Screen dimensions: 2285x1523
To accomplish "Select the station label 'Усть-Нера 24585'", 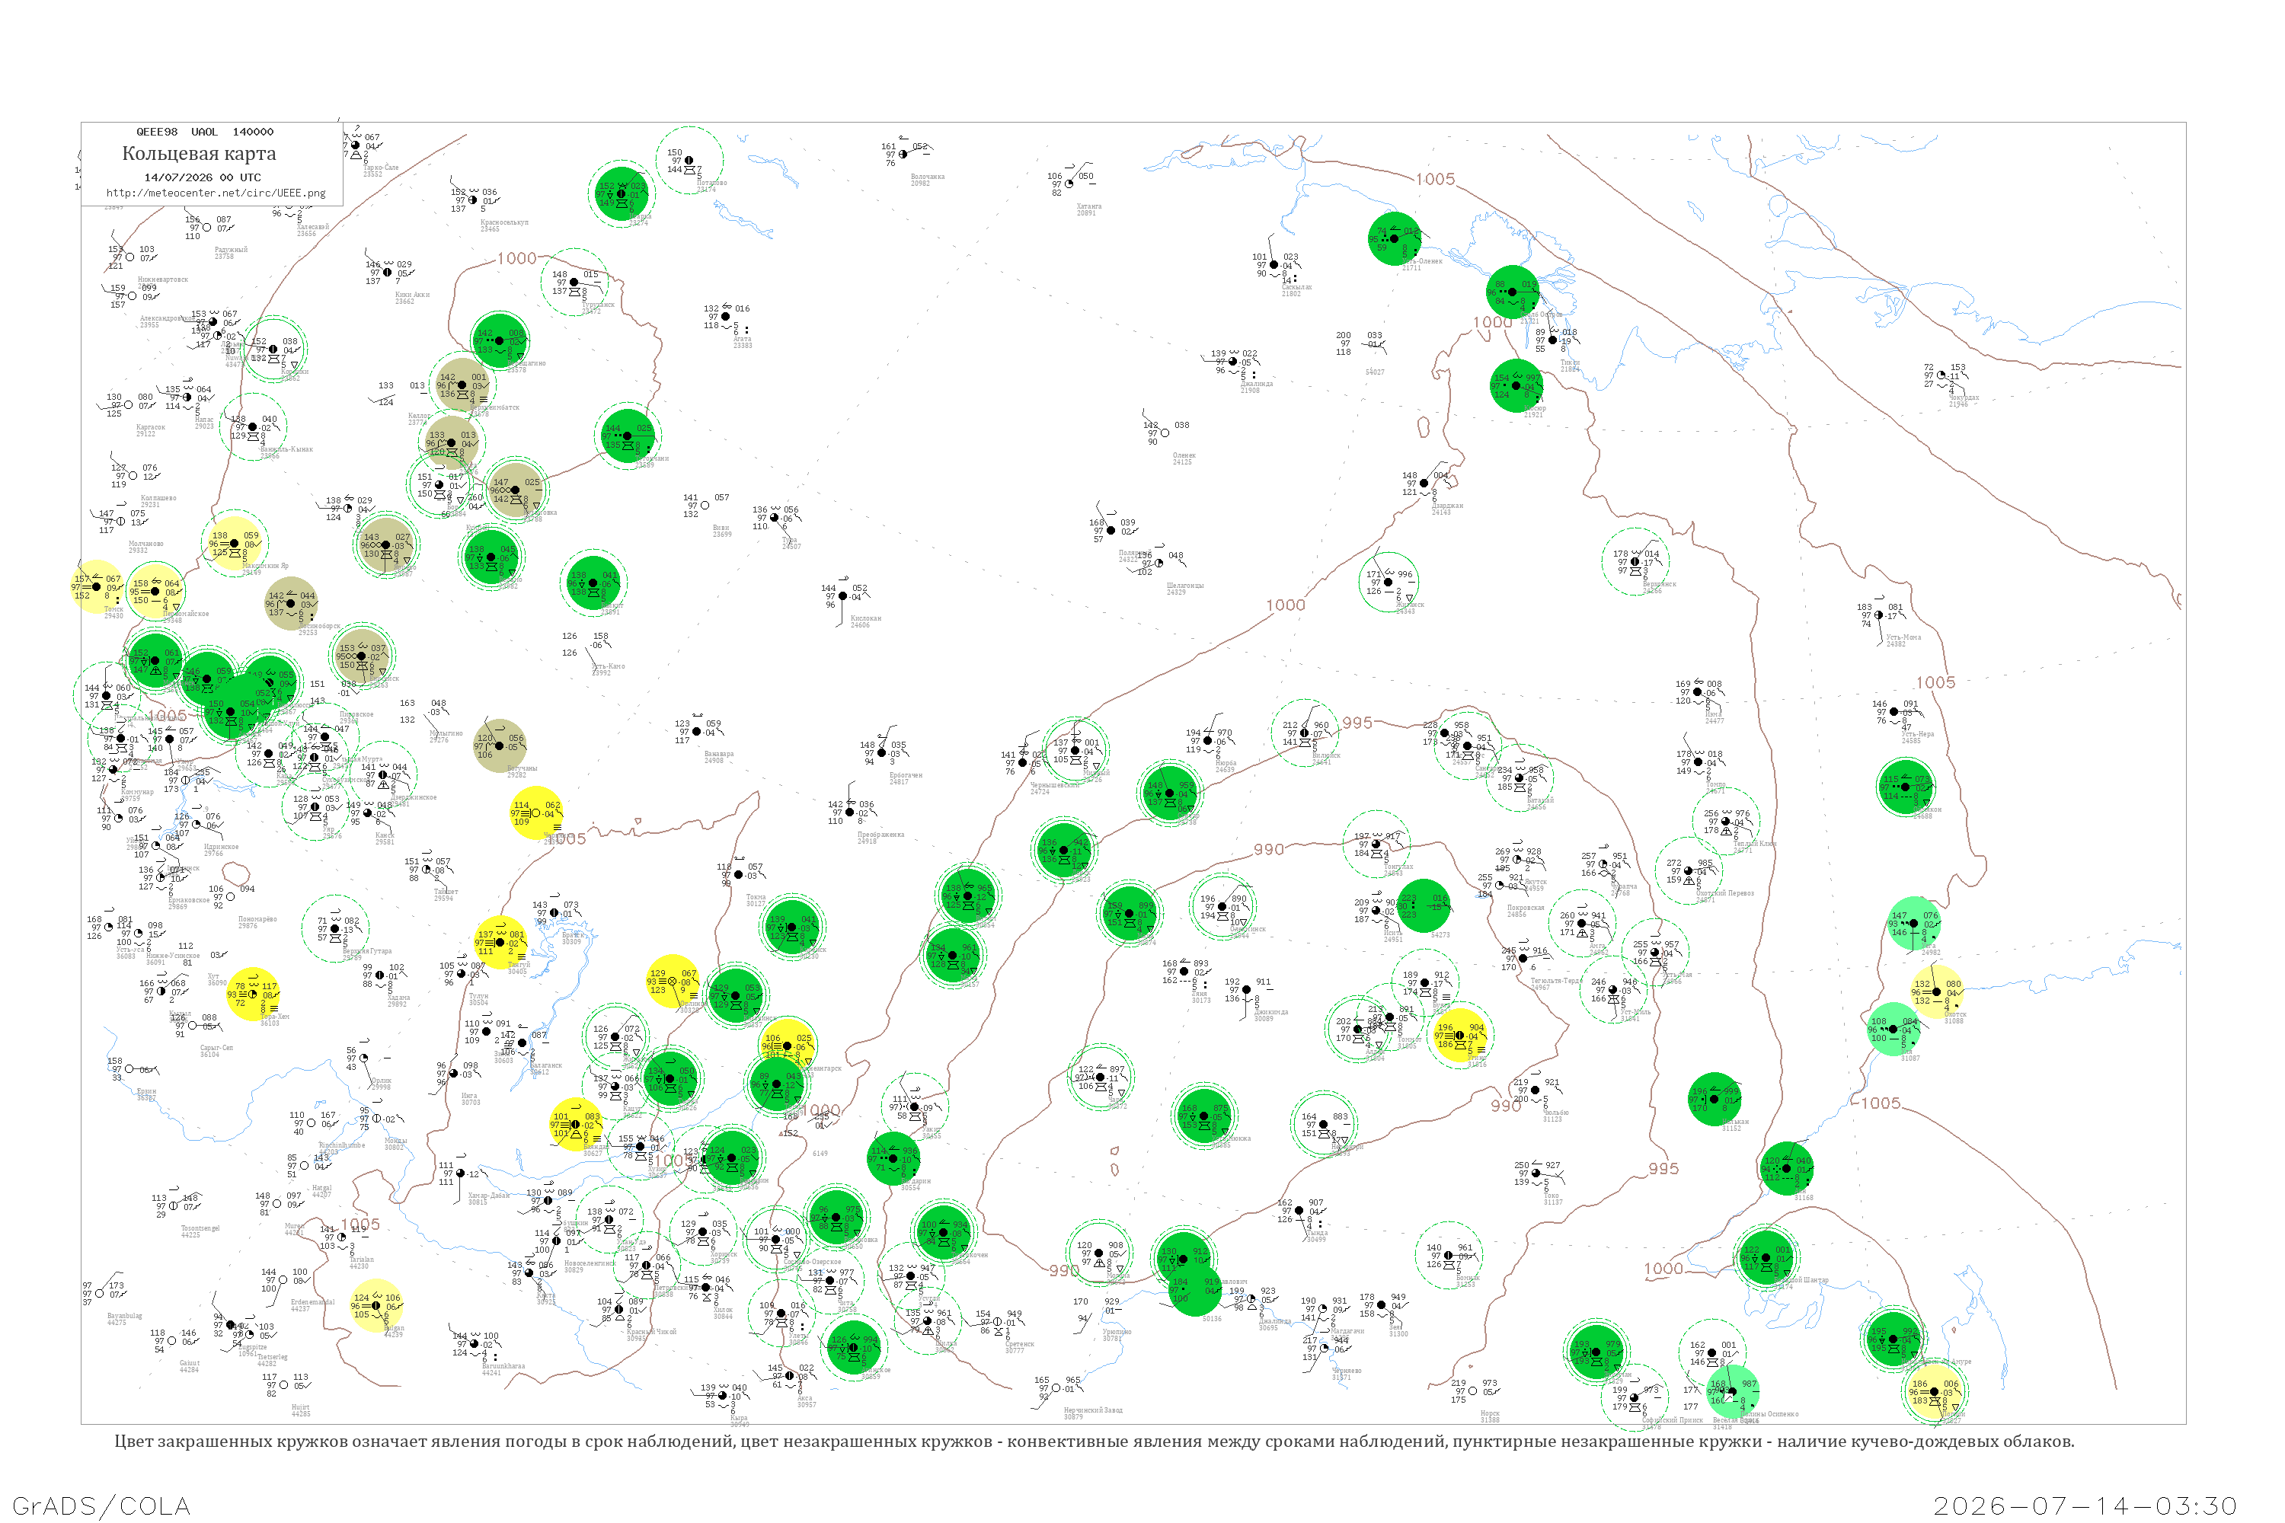I will (1918, 737).
